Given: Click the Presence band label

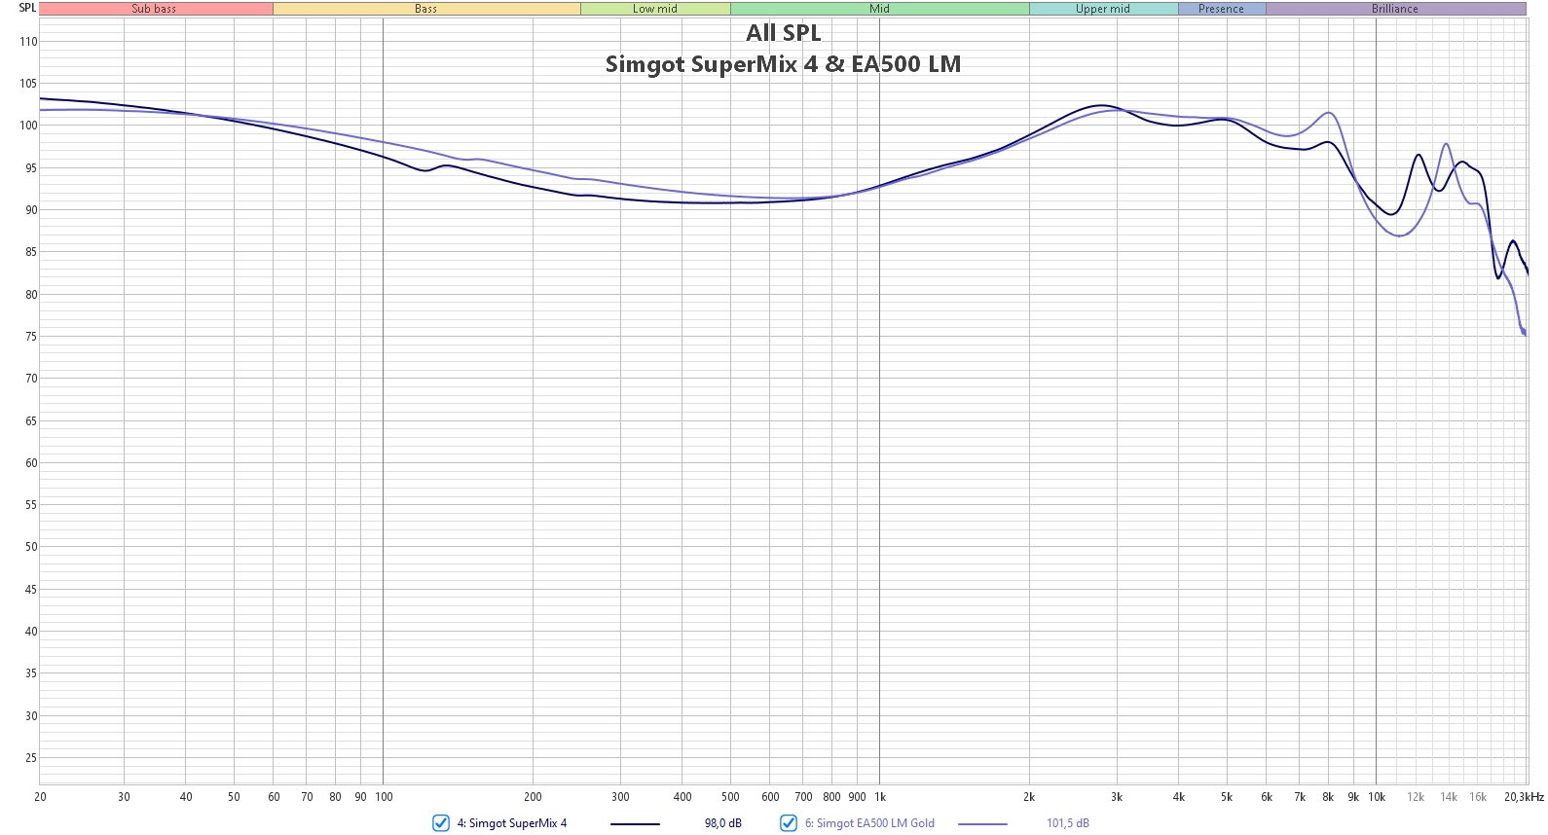Looking at the screenshot, I should coord(1222,9).
